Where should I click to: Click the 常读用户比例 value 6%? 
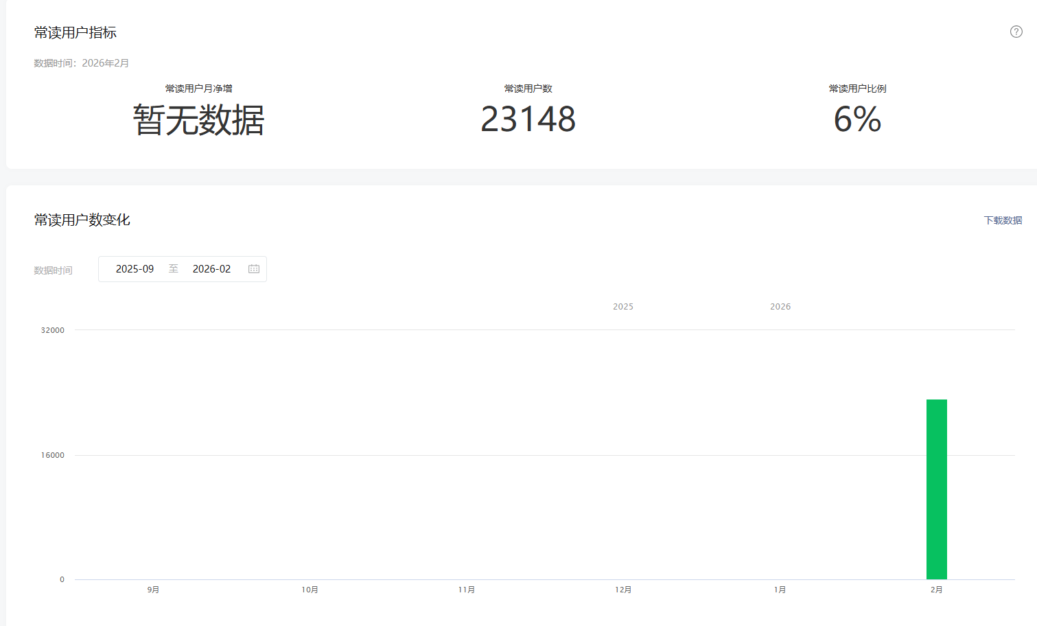point(857,119)
